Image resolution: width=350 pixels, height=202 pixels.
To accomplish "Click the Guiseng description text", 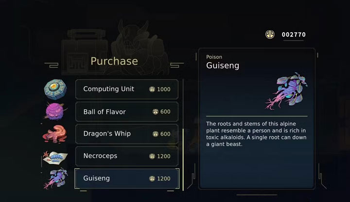I will 256,134.
